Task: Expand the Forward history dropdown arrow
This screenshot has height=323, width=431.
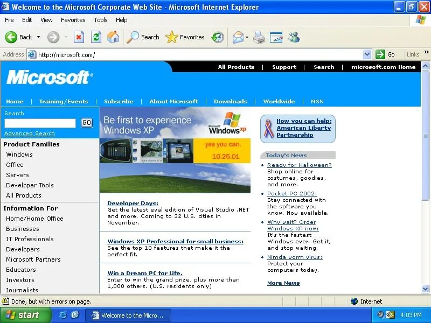Action: tap(66, 37)
